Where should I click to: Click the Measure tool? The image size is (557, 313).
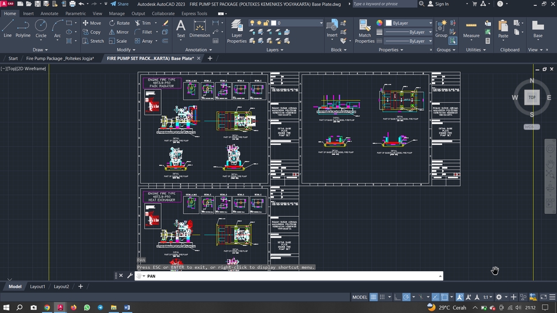pyautogui.click(x=471, y=28)
